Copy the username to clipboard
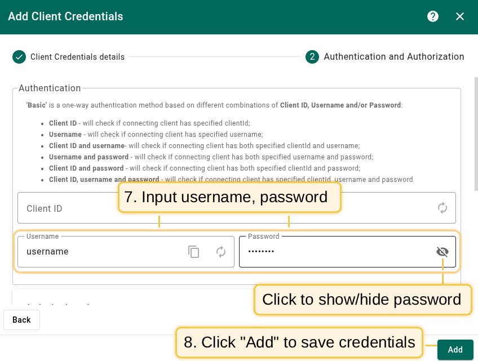The image size is (478, 361). (x=194, y=252)
